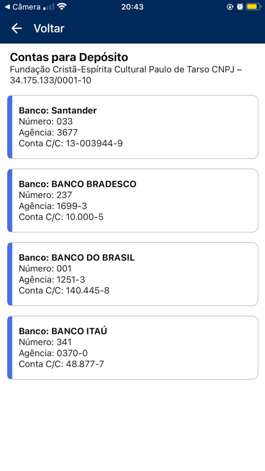
Task: Tap the clock showing 20:43
Action: (132, 6)
